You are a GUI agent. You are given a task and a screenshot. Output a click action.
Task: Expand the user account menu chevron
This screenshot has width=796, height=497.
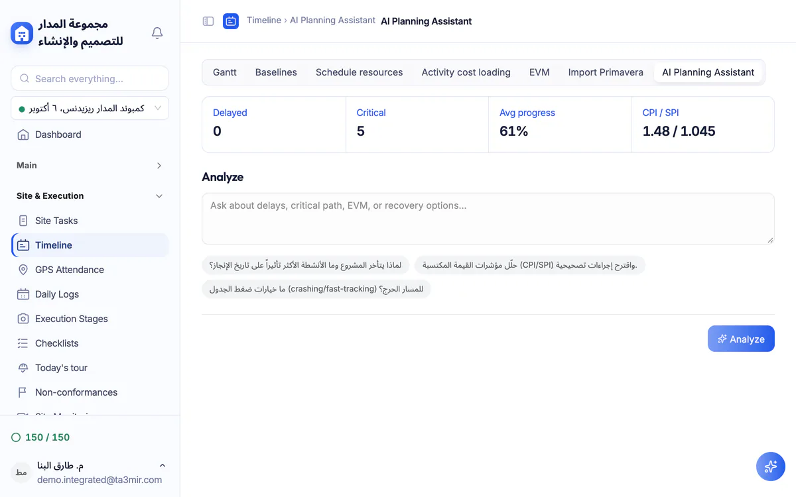(163, 466)
